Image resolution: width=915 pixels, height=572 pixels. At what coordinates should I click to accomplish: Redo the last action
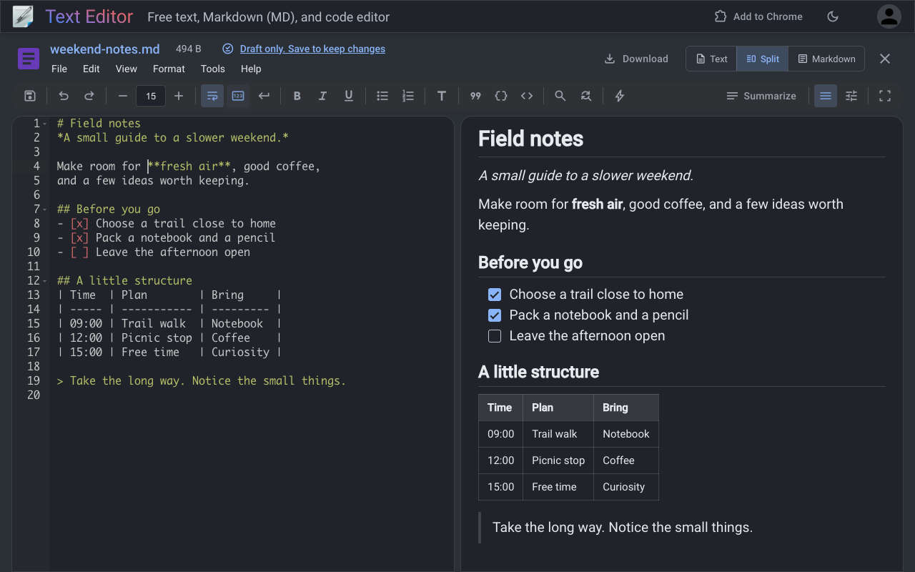(89, 96)
